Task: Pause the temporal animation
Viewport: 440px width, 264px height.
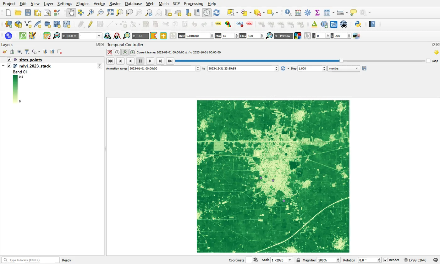Action: click(x=140, y=61)
